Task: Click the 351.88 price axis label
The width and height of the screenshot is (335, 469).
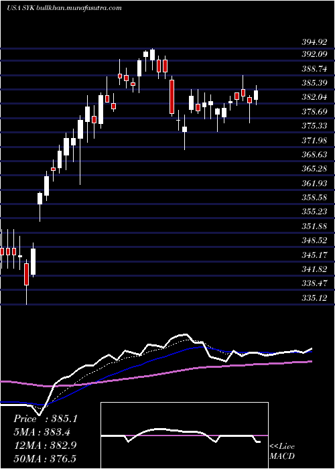Action: pos(314,226)
